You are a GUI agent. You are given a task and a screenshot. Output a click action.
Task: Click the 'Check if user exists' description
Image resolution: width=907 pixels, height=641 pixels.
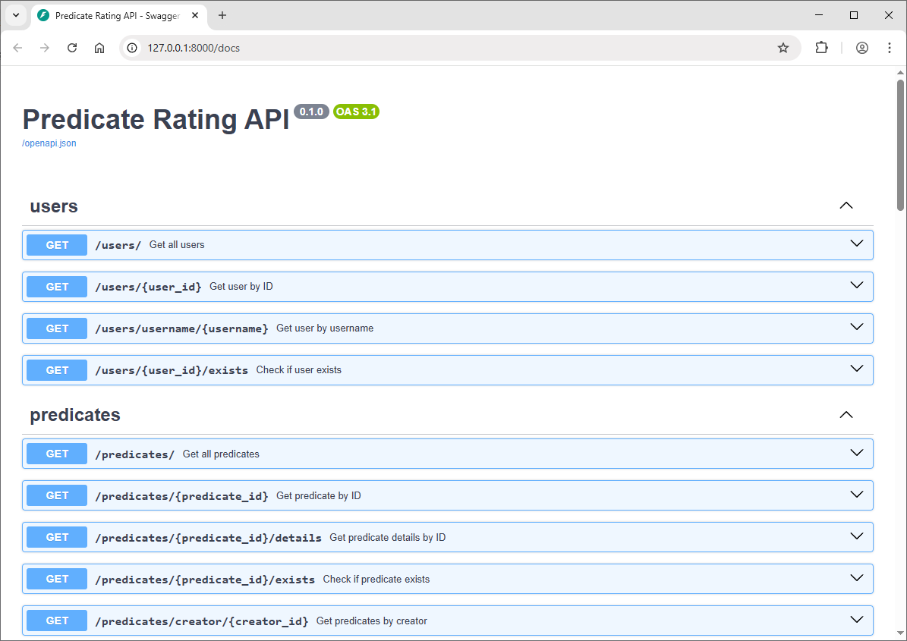click(299, 369)
